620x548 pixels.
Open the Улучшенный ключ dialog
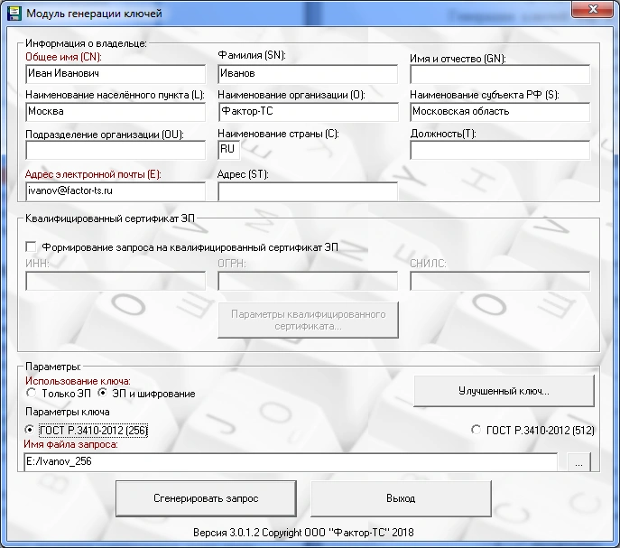pyautogui.click(x=504, y=391)
